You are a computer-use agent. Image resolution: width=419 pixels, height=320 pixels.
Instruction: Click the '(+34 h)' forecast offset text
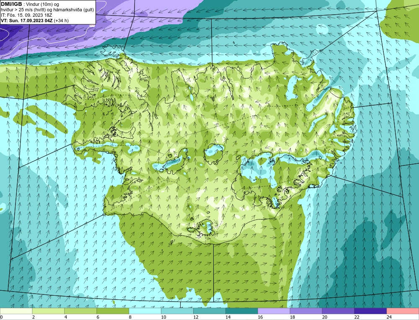tap(61, 21)
